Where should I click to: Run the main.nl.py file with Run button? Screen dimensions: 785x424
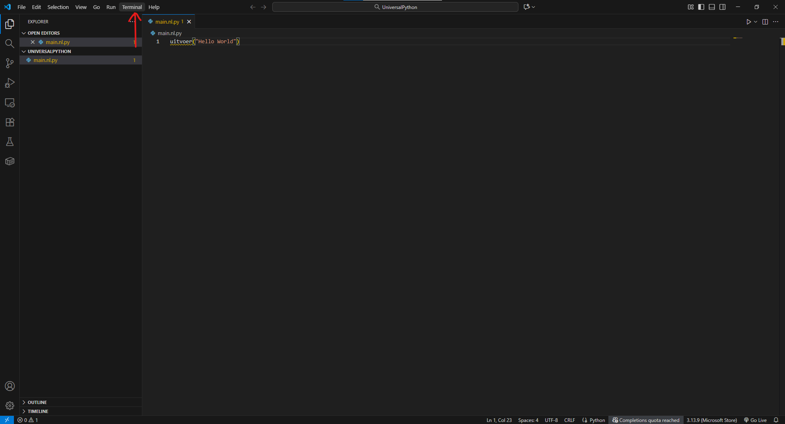coord(749,22)
